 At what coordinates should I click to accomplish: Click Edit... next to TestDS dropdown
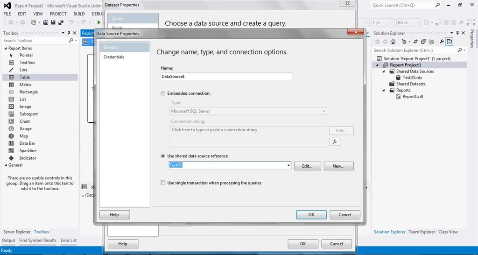point(307,166)
